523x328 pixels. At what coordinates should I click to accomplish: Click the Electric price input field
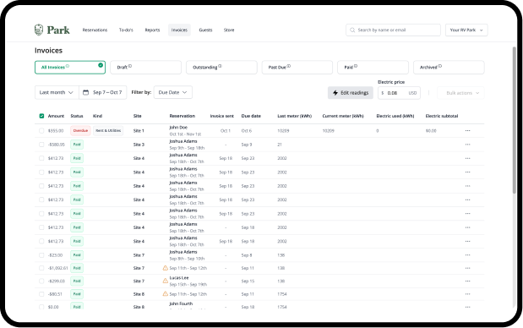pyautogui.click(x=399, y=93)
